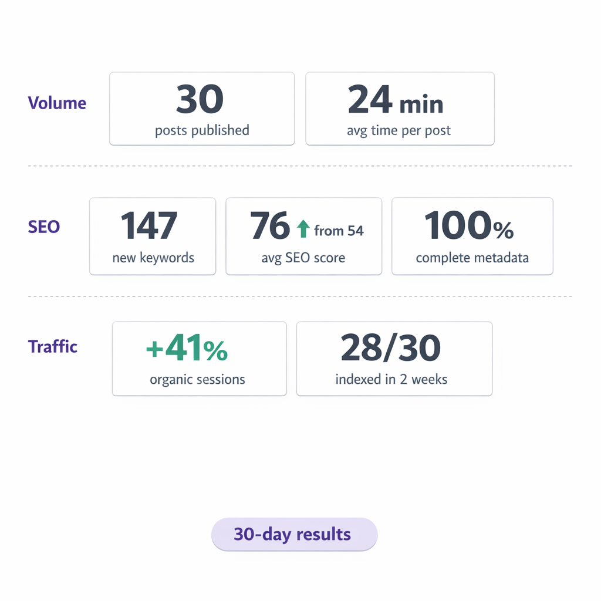The height and width of the screenshot is (601, 601).
Task: Click the 30-day results button
Action: [294, 534]
